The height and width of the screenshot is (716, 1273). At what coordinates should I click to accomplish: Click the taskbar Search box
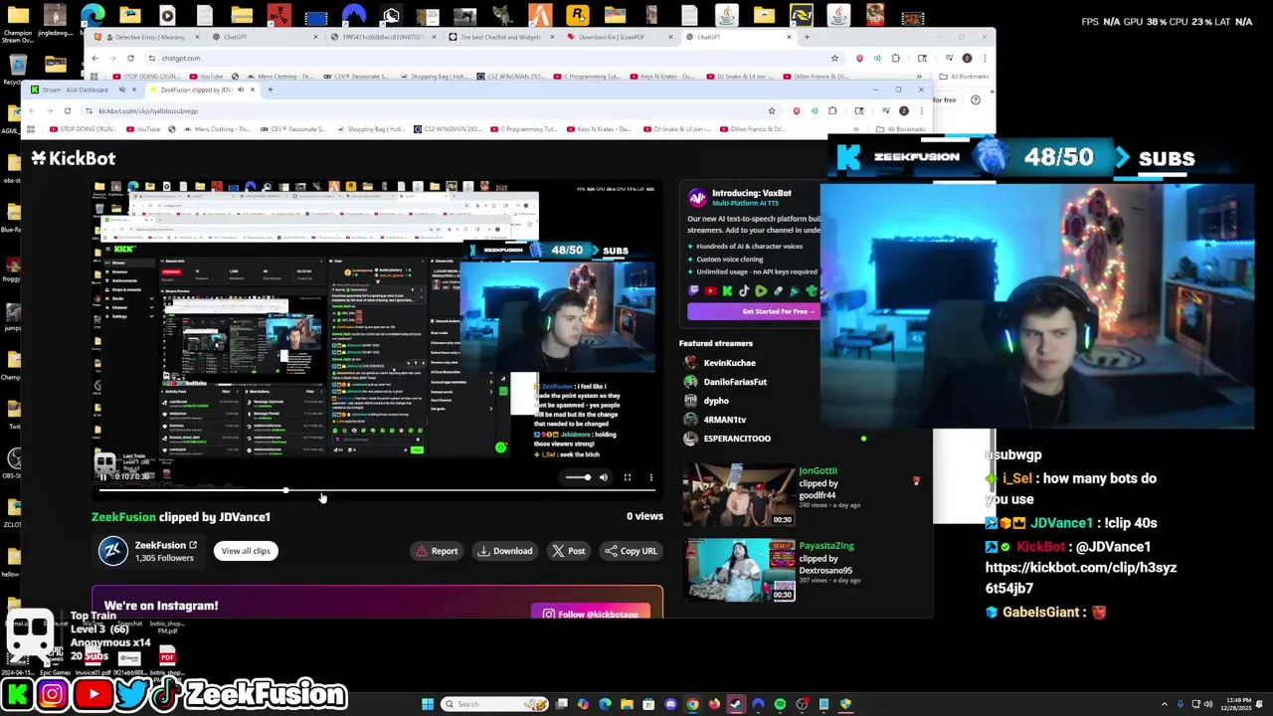pos(494,704)
